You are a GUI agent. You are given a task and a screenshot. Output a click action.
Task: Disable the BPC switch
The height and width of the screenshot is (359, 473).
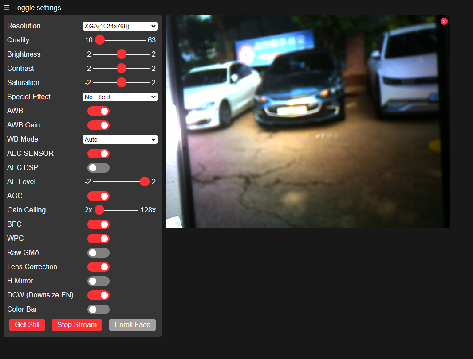coord(99,224)
